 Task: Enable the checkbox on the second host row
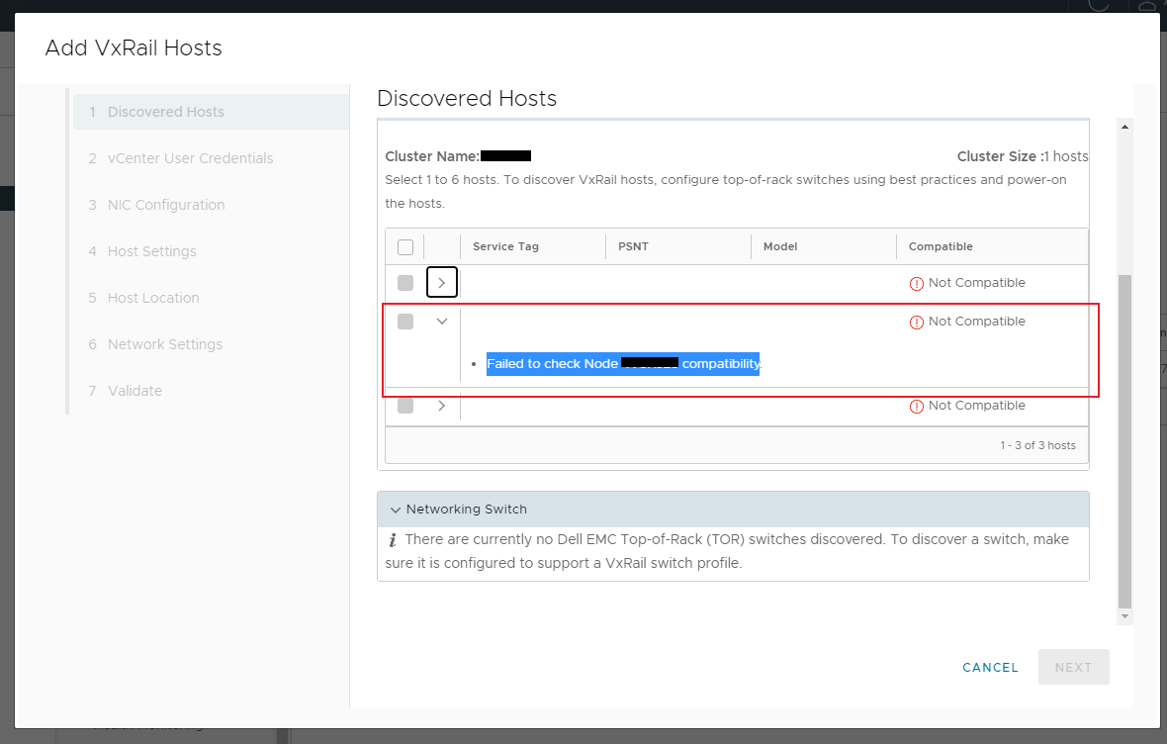pos(404,321)
